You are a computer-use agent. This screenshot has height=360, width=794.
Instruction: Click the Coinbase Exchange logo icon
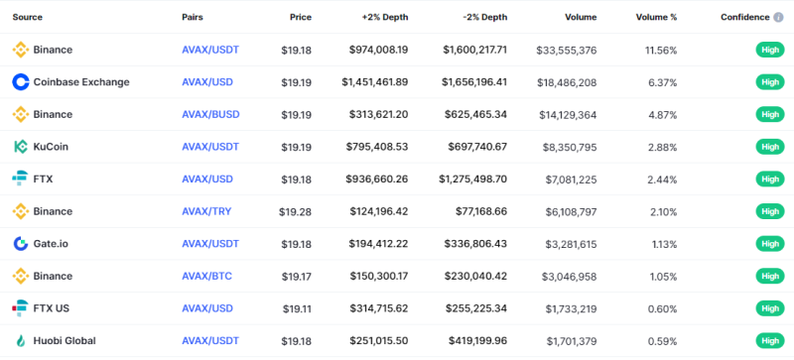click(x=21, y=82)
